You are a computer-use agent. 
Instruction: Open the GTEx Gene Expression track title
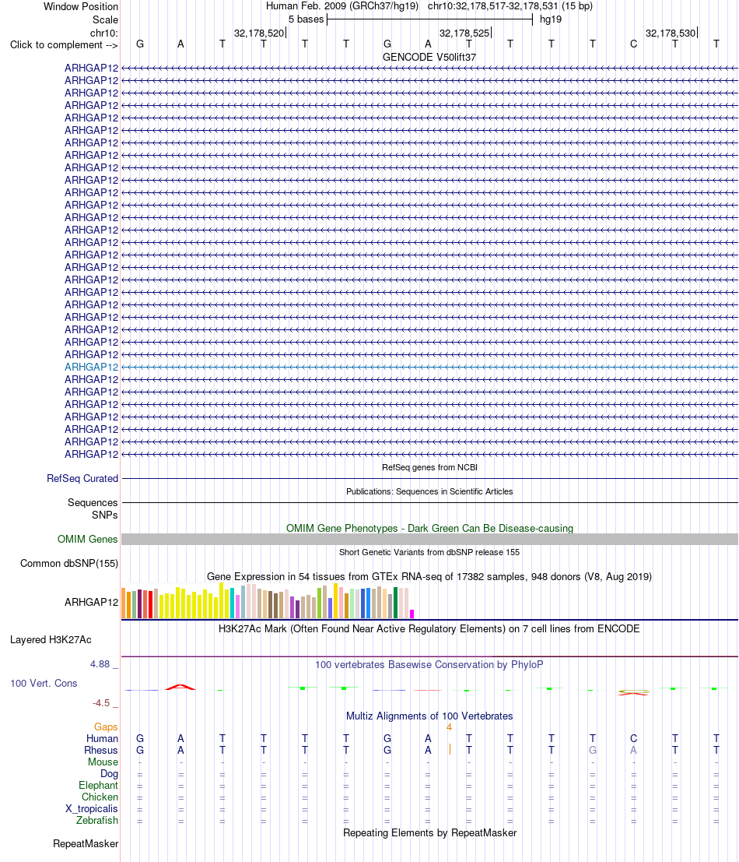tap(429, 577)
